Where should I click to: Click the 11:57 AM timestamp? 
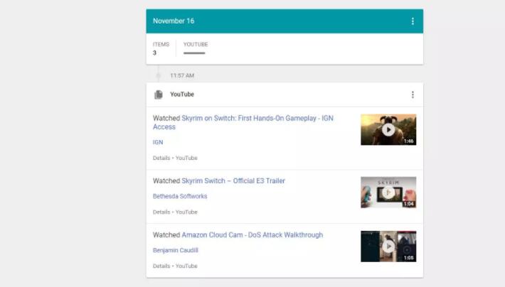click(x=182, y=75)
